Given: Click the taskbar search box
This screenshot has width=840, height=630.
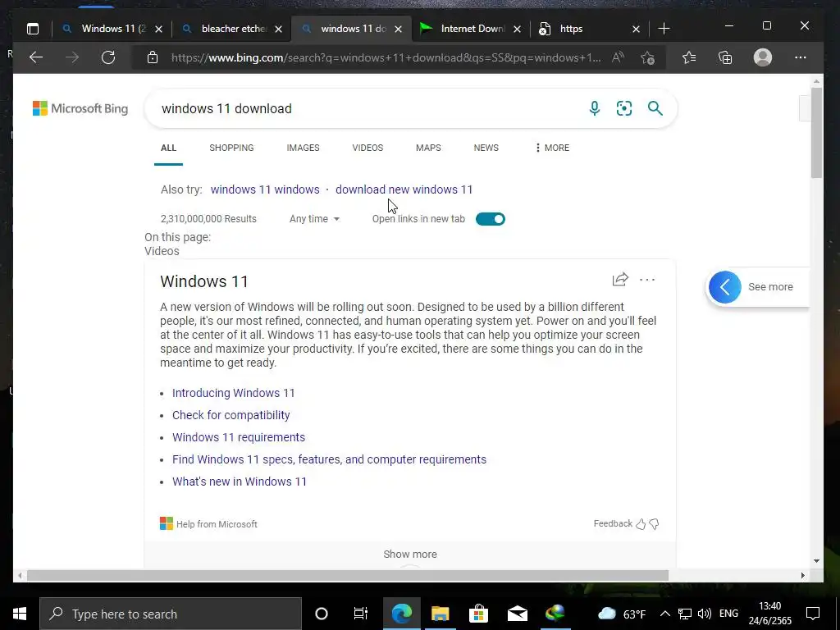Looking at the screenshot, I should [x=171, y=614].
